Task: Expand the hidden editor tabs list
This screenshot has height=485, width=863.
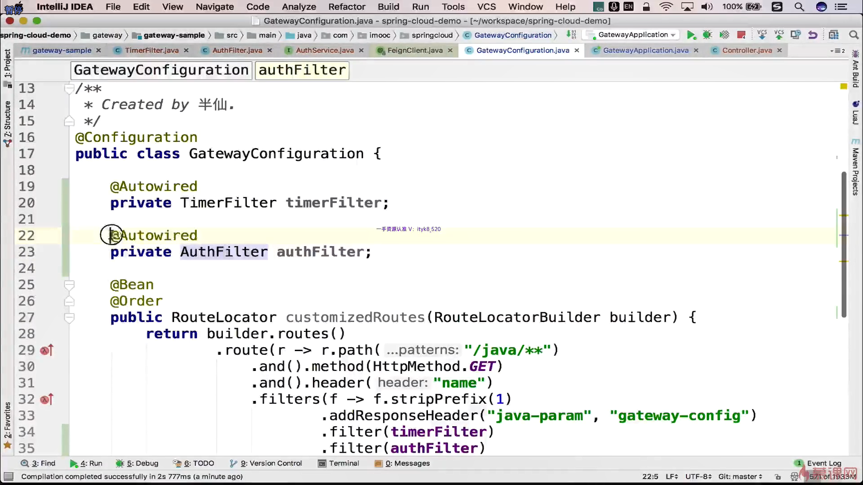Action: [838, 51]
